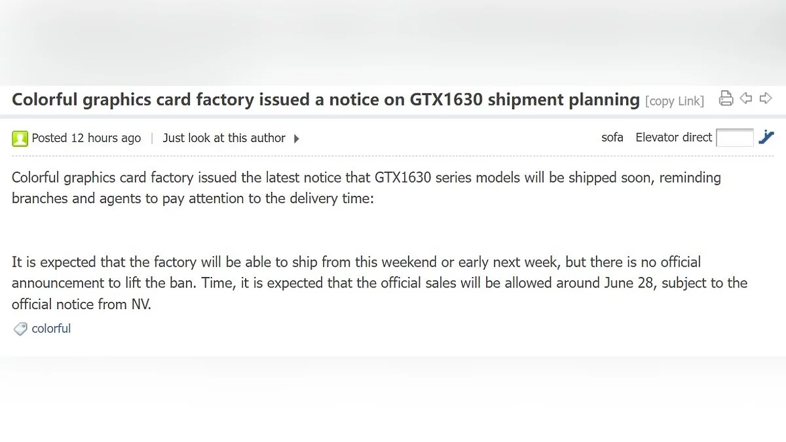The width and height of the screenshot is (786, 442).
Task: Click the green author avatar icon
Action: (20, 138)
